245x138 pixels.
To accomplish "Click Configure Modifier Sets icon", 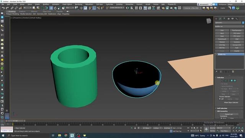I will (x=233, y=72).
